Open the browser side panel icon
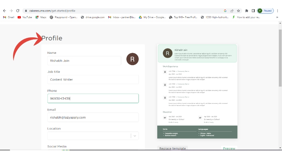 (x=253, y=11)
